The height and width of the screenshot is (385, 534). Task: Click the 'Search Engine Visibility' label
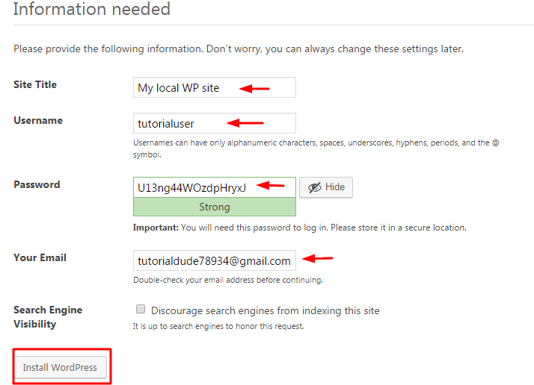tap(48, 316)
